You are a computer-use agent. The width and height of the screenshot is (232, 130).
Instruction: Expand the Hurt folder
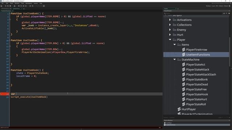170,35
